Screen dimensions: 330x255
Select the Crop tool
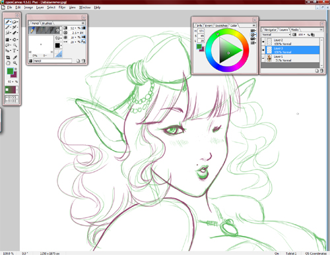pos(8,57)
